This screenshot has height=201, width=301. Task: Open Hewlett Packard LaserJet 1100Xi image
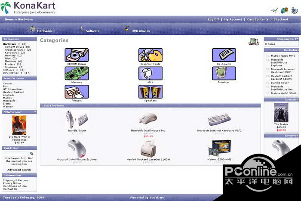point(148,148)
